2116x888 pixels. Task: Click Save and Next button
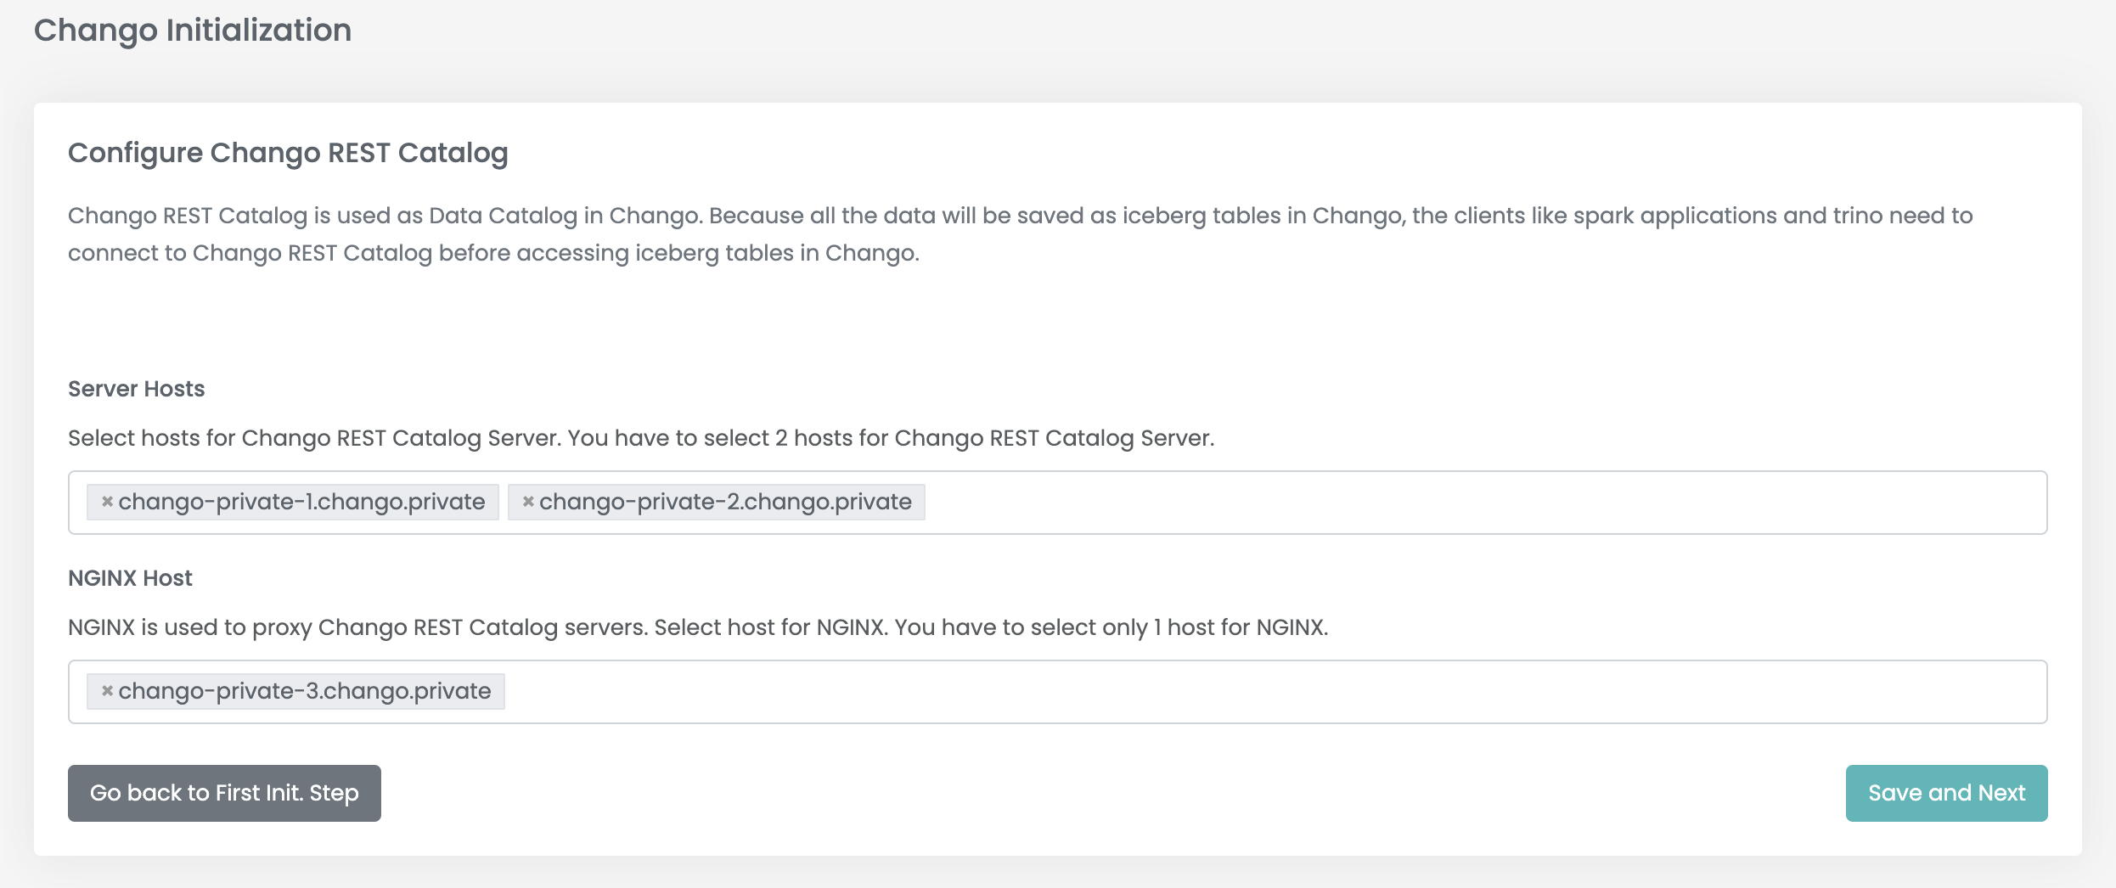[1946, 793]
